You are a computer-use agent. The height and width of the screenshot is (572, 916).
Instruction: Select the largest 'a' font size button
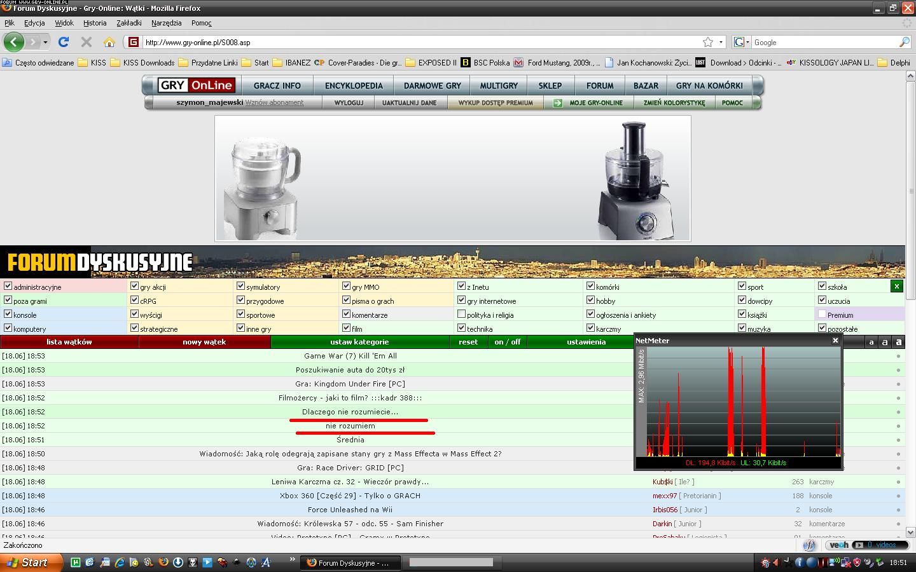[x=898, y=342]
